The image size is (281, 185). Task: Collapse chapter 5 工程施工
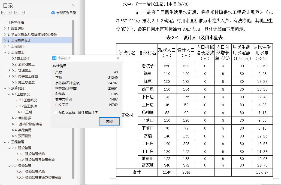tap(5, 52)
